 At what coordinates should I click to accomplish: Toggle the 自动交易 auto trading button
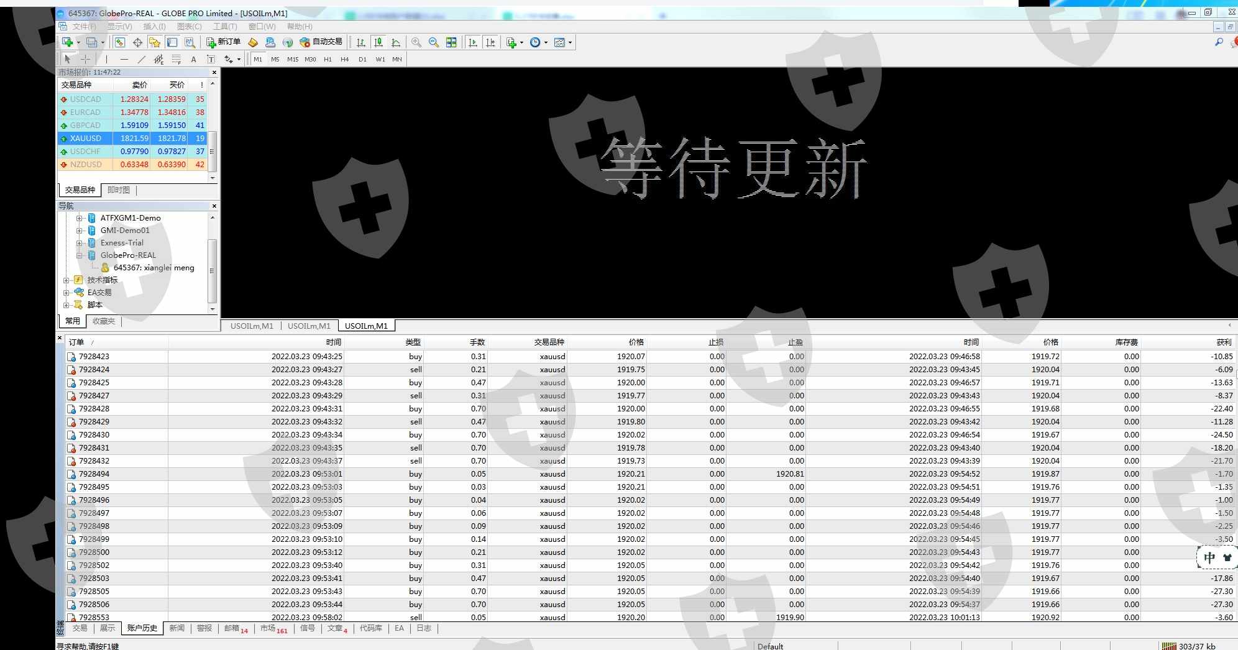coord(321,42)
